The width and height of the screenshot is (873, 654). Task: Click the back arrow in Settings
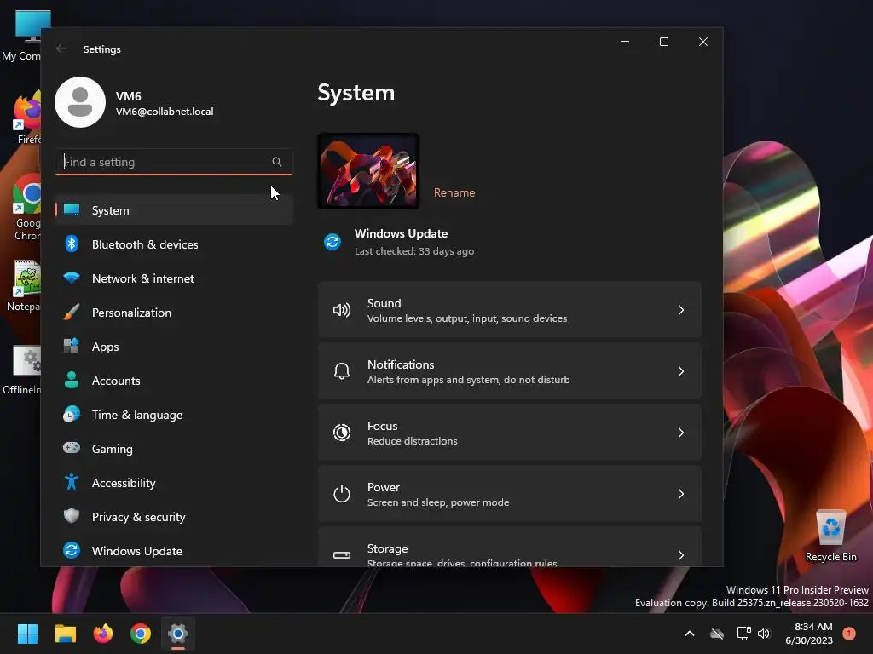[x=61, y=49]
